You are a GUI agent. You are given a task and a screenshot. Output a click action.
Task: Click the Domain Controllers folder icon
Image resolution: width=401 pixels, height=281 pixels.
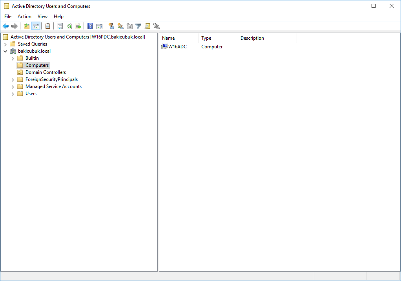(20, 72)
